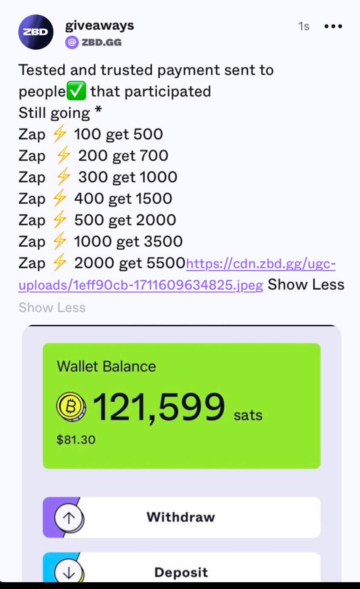Viewport: 360px width, 589px height.
Task: Click the Deposit down-arrow icon
Action: (x=69, y=572)
